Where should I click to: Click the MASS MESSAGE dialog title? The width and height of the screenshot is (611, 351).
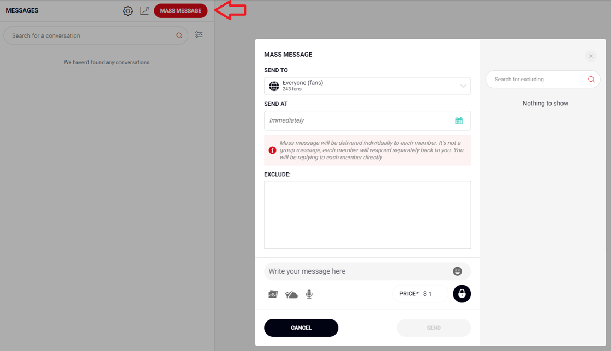pyautogui.click(x=288, y=55)
